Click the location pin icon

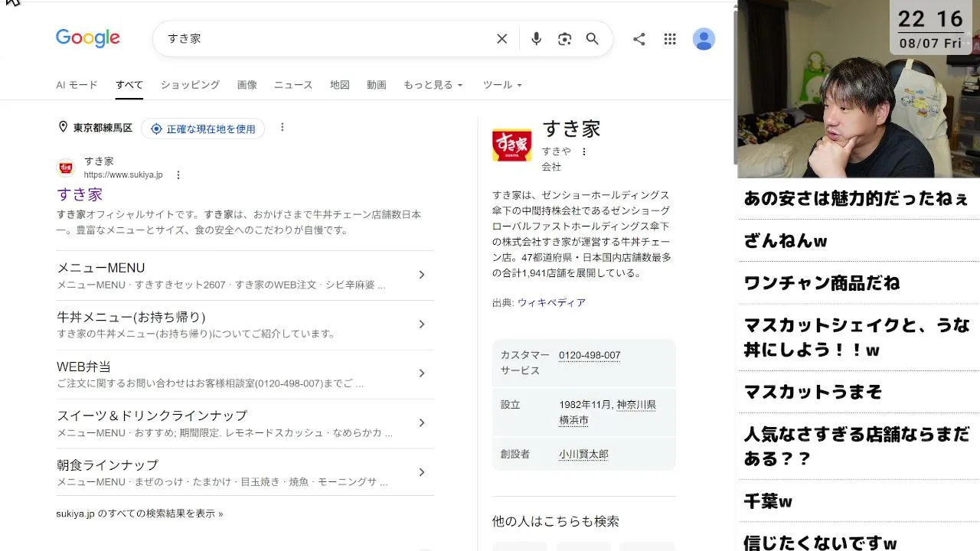pos(63,127)
